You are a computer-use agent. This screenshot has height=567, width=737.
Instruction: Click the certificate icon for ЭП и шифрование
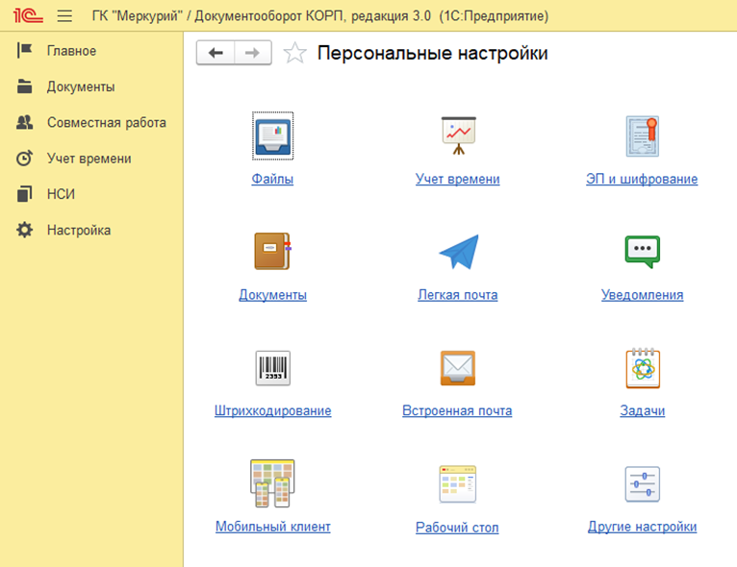643,136
